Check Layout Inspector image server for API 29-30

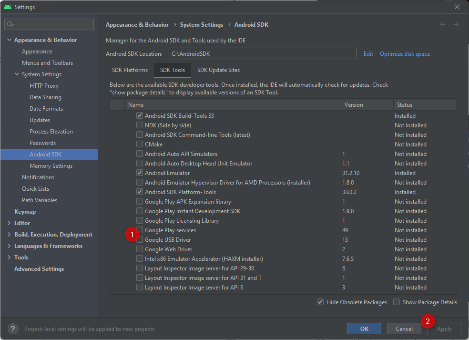139,268
